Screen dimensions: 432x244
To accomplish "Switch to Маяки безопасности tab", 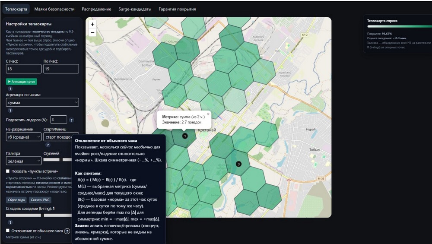I will pyautogui.click(x=54, y=9).
